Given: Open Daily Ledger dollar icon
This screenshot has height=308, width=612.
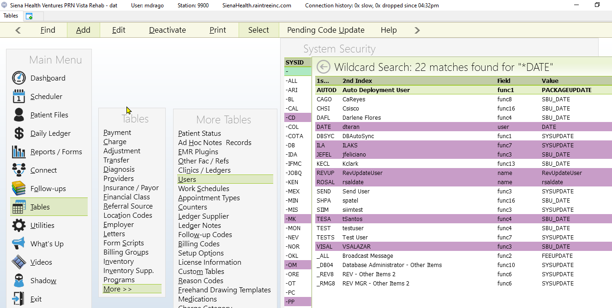Looking at the screenshot, I should [x=19, y=133].
